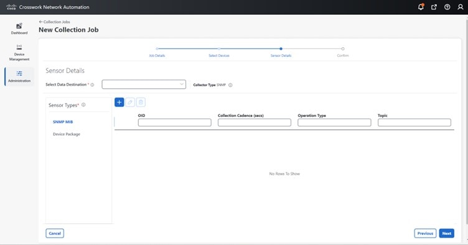This screenshot has width=468, height=245.
Task: Focus the Operation Type filter field
Action: click(x=334, y=122)
